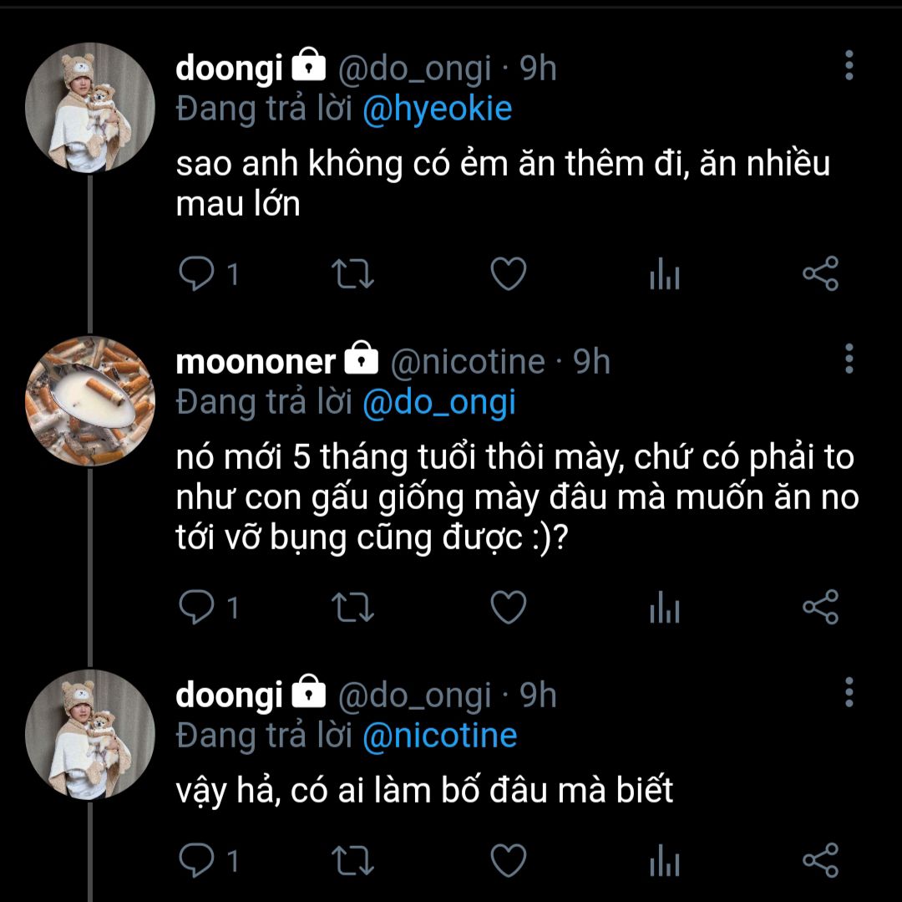Like moononer's tweet about 5 tháng tuổi

click(x=508, y=609)
